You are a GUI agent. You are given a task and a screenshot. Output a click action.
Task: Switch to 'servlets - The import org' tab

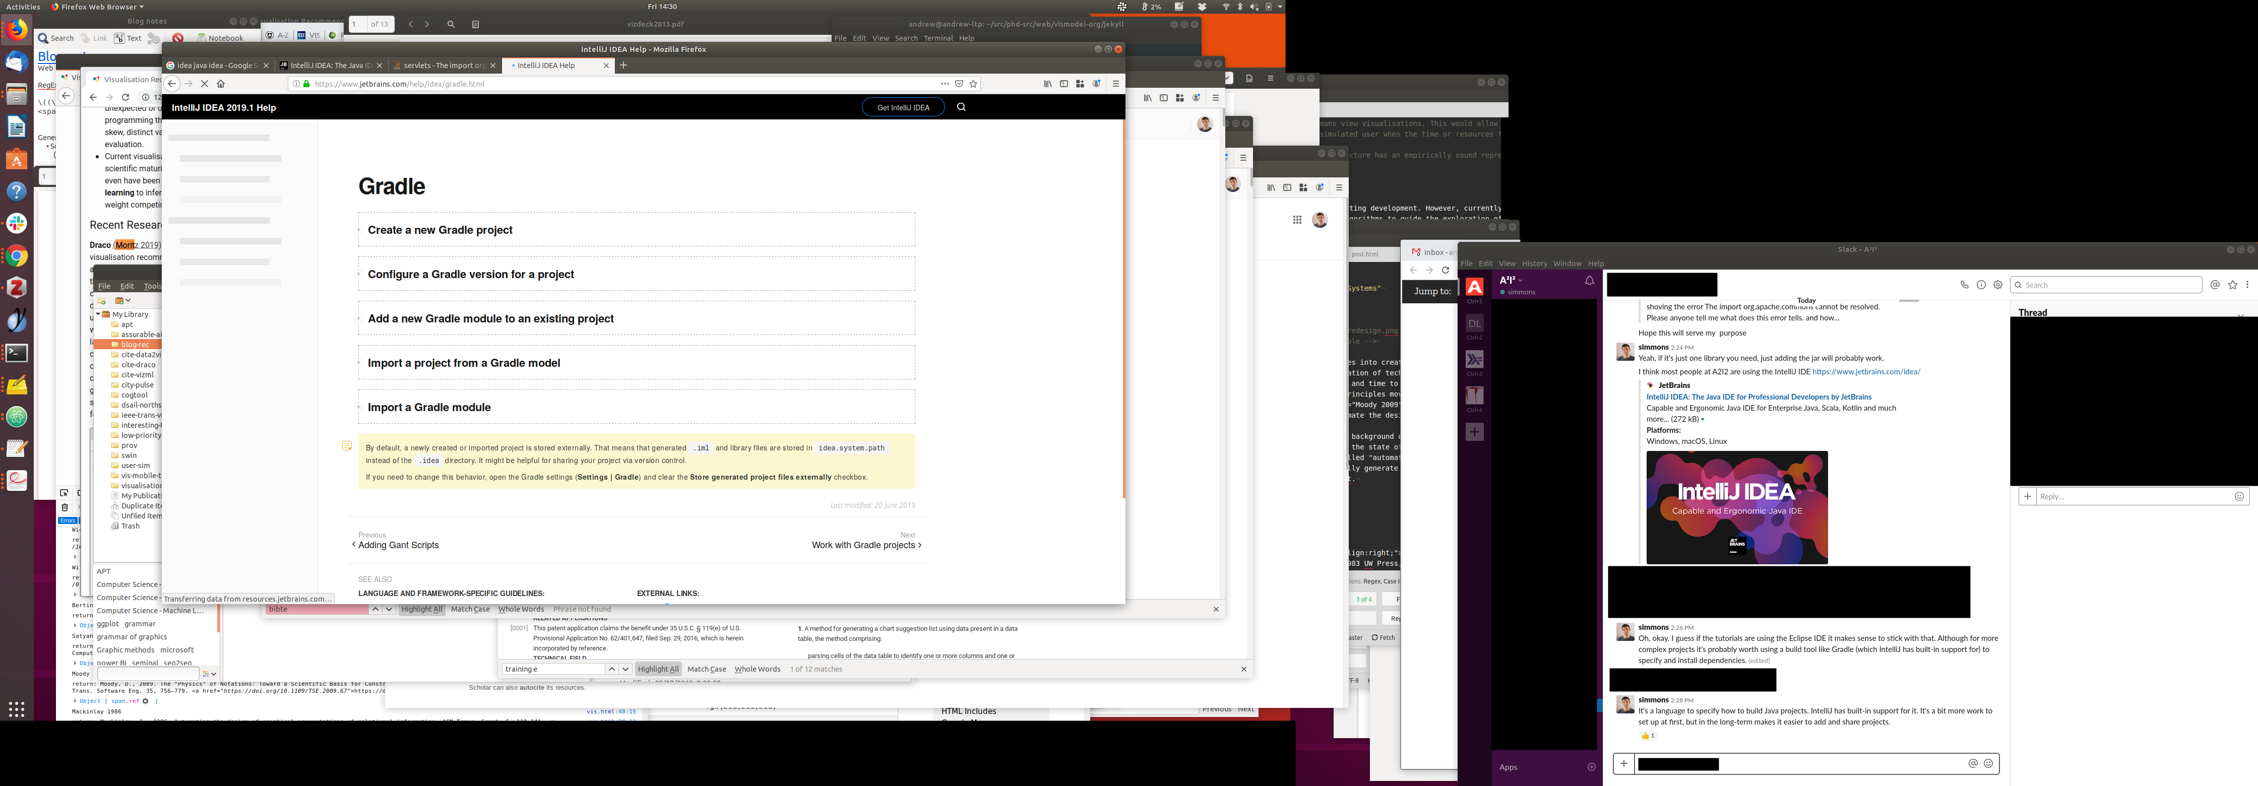click(444, 65)
